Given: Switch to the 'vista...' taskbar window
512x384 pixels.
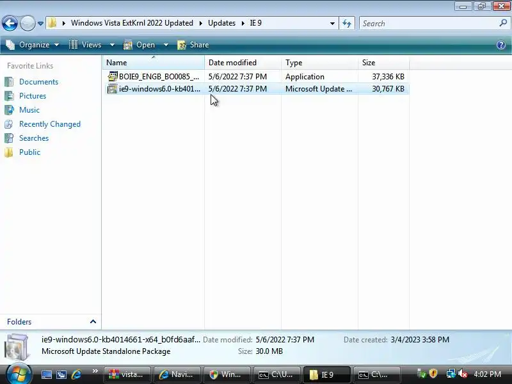Looking at the screenshot, I should 127,374.
